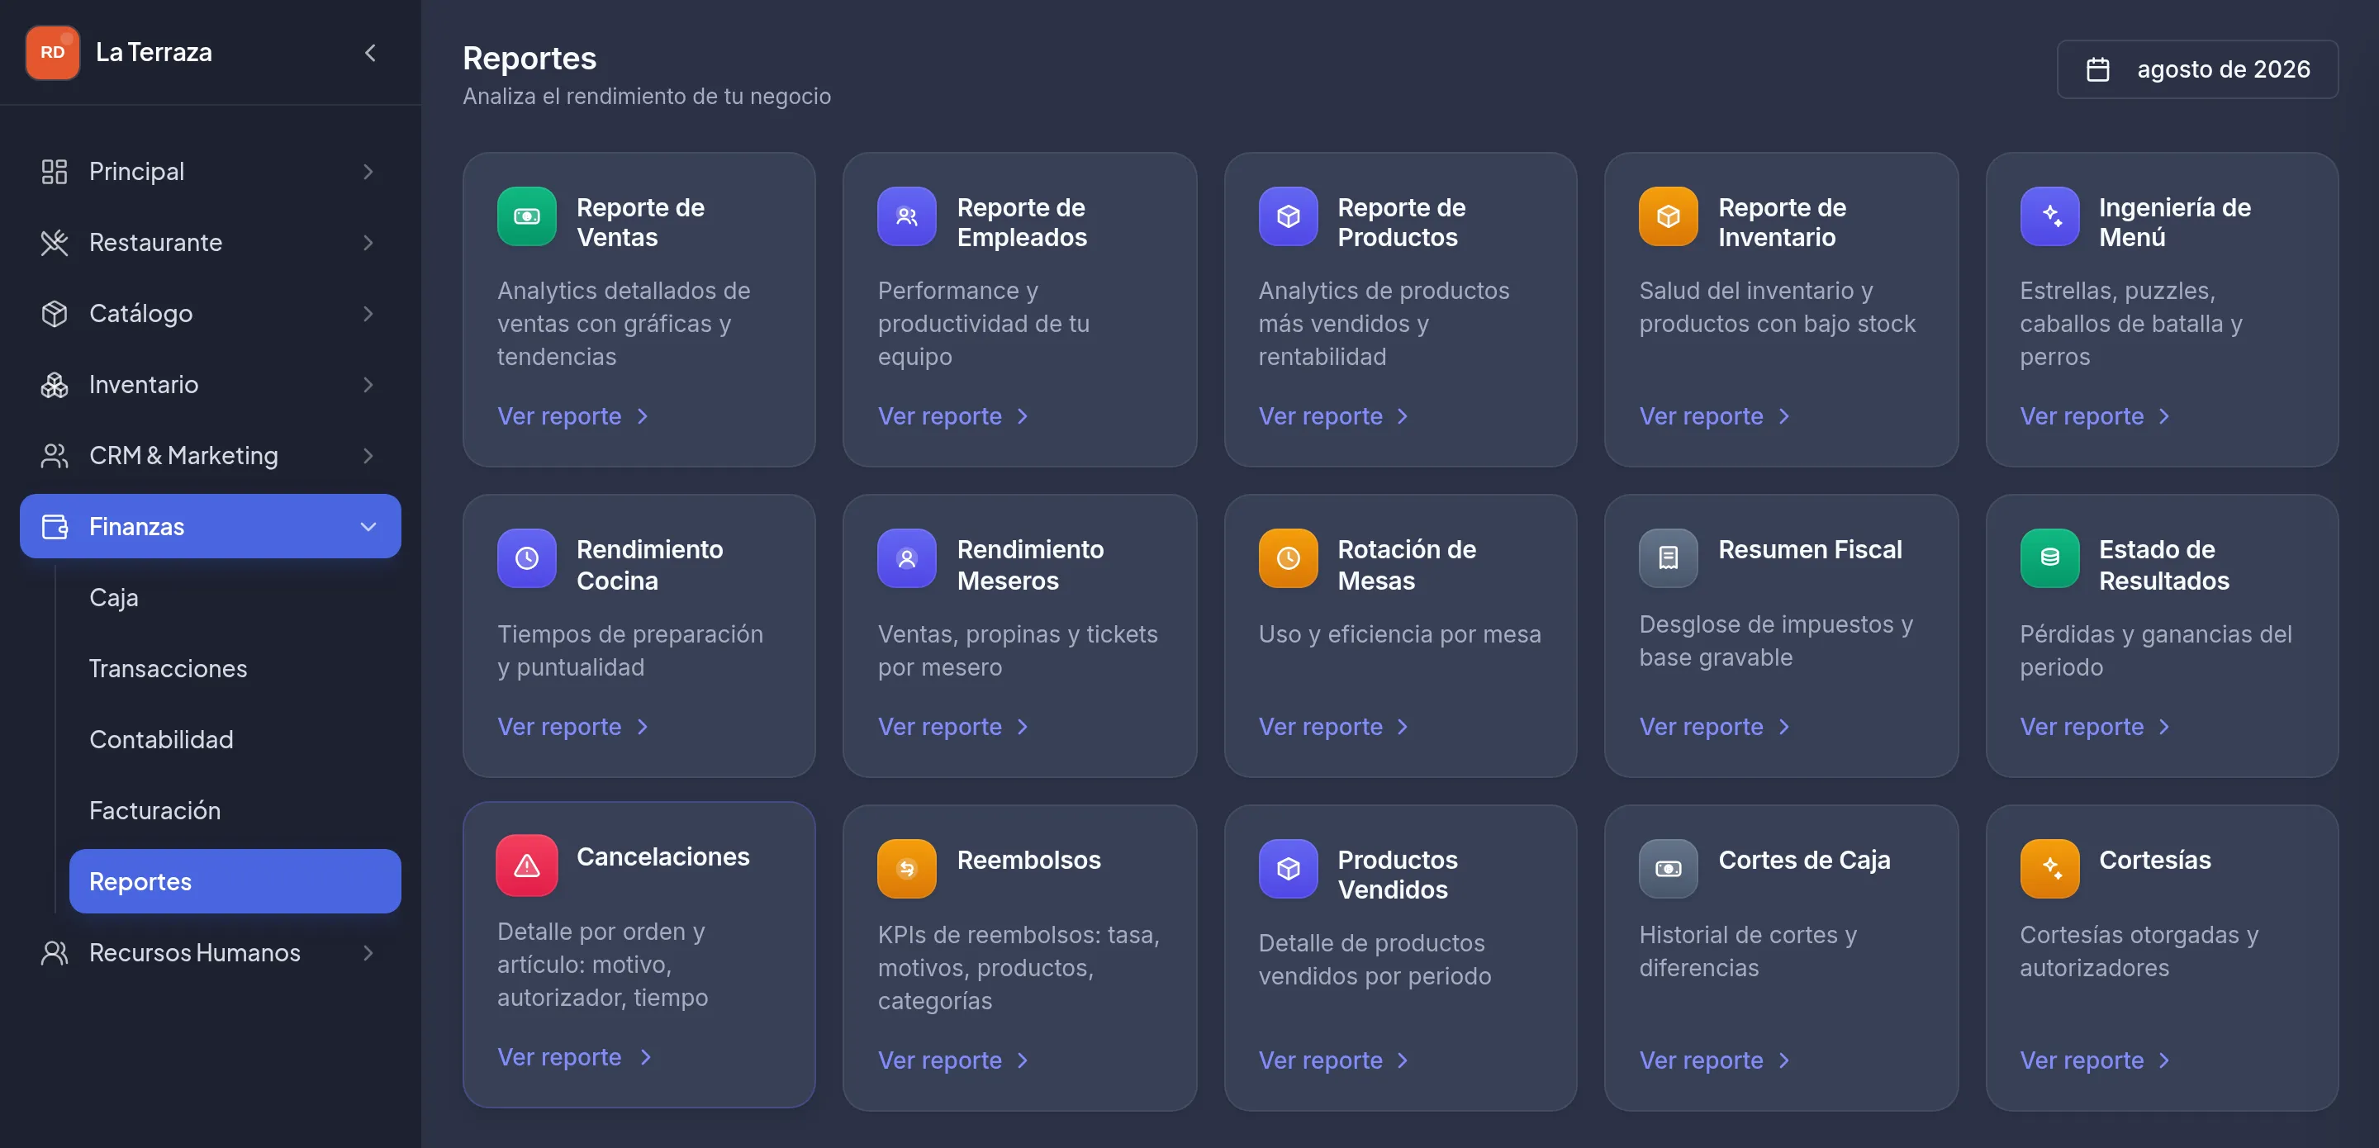Click the red Cancelaciones warning icon
Screen dimensions: 2379x1148
(x=526, y=866)
